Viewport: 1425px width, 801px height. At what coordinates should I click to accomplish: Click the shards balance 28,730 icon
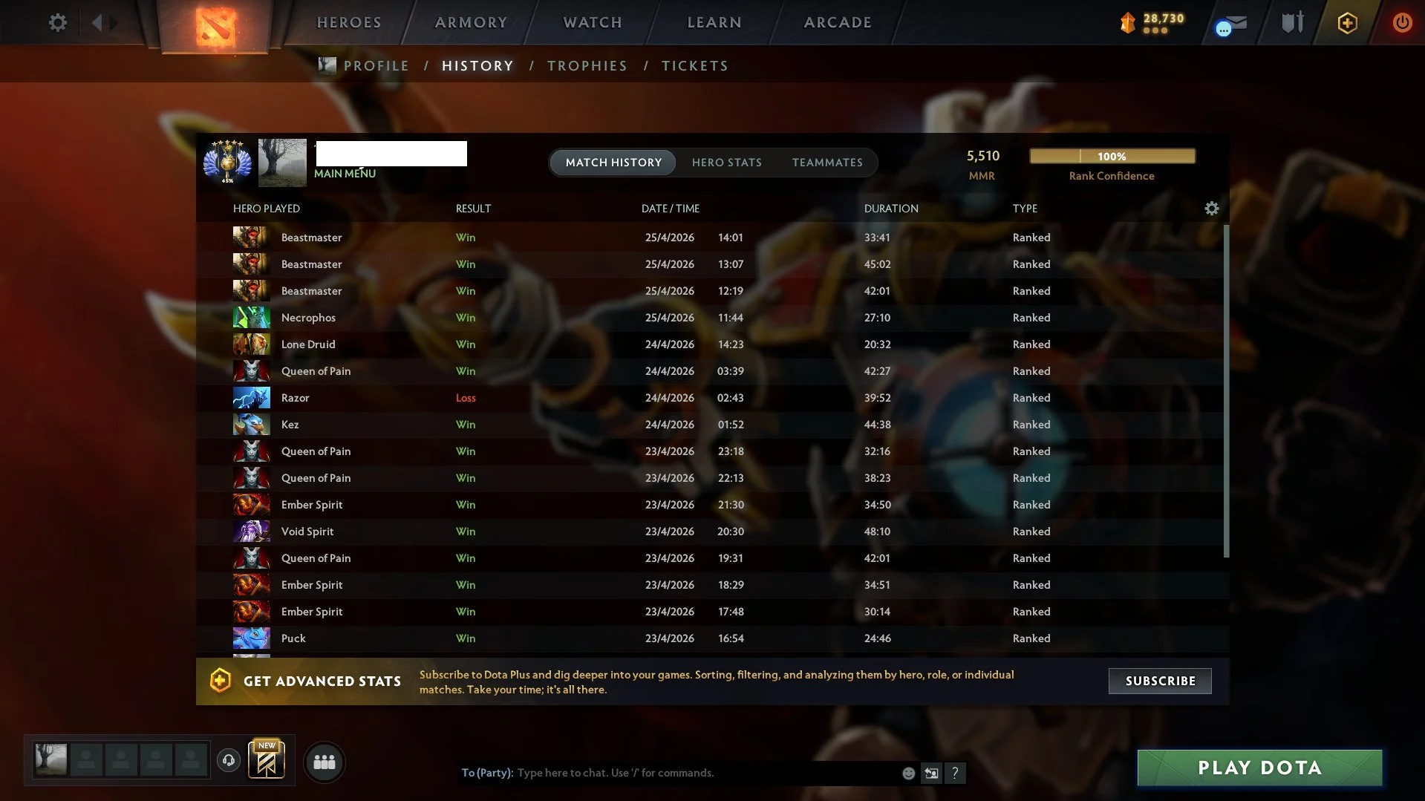1127,23
